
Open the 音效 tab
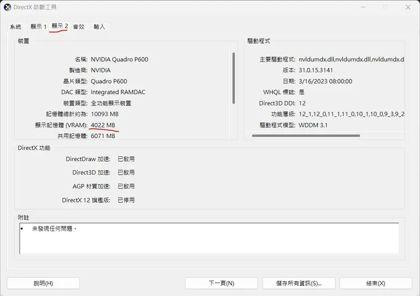pyautogui.click(x=79, y=27)
